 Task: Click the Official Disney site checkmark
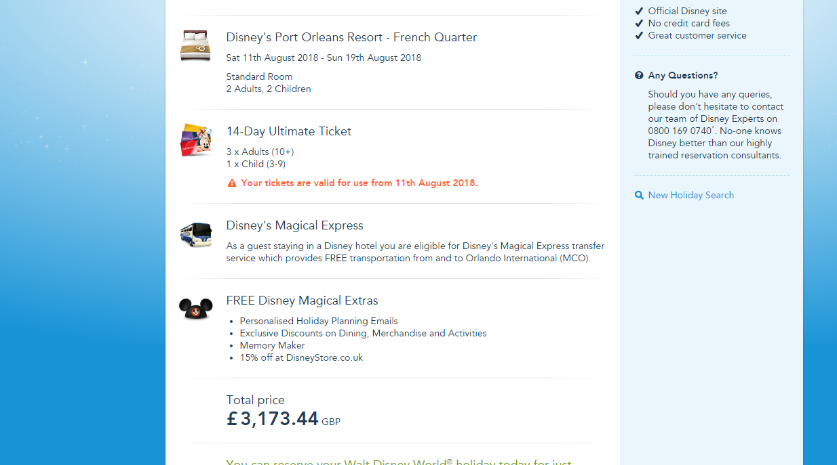(x=638, y=11)
